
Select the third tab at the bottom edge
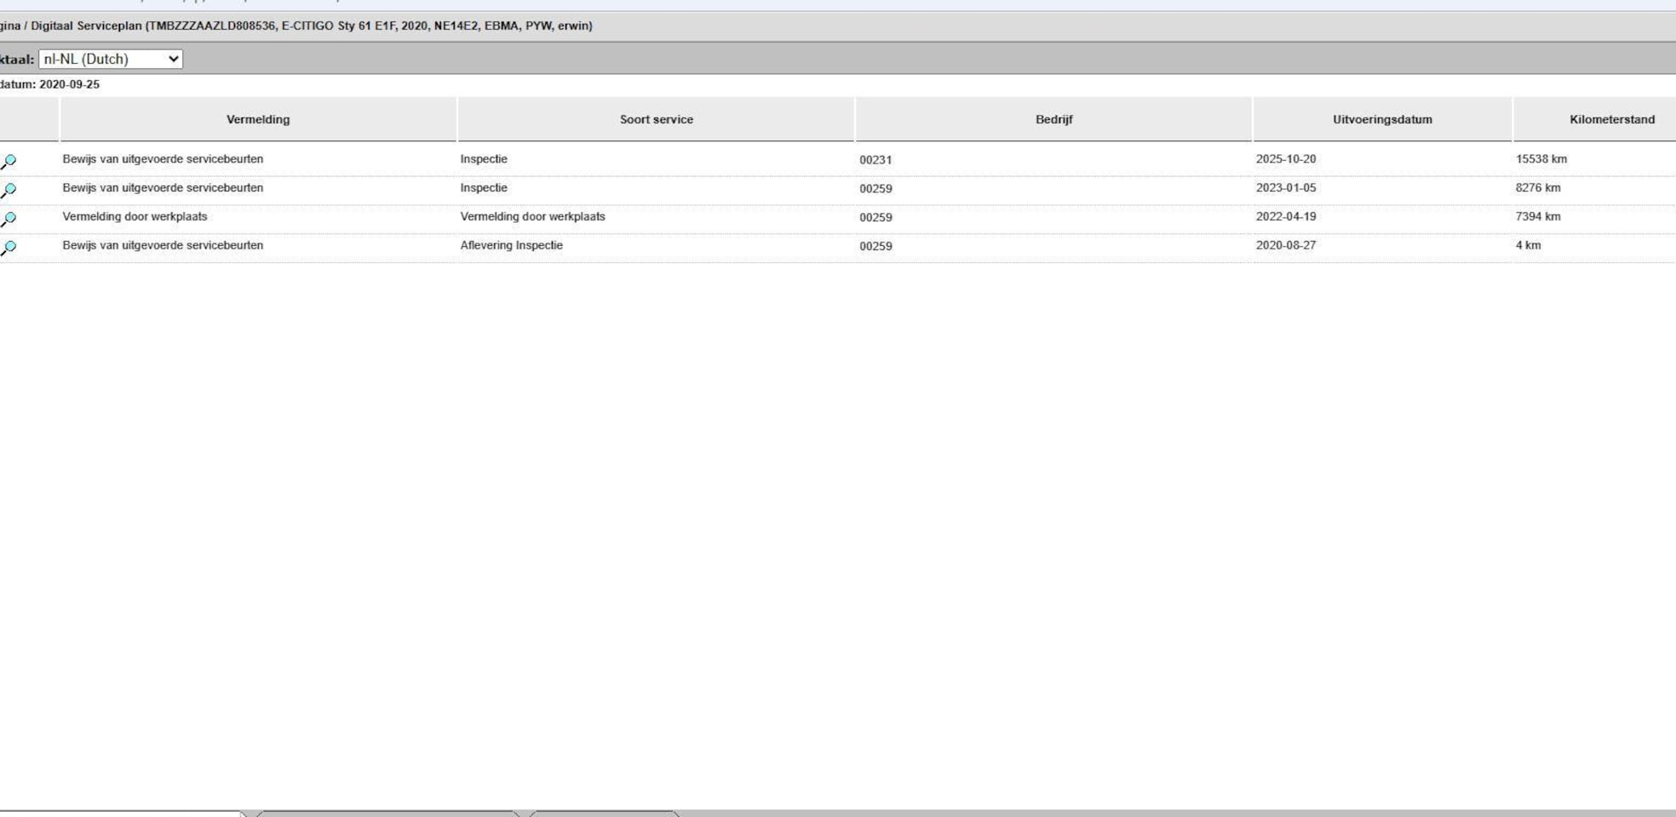(604, 814)
